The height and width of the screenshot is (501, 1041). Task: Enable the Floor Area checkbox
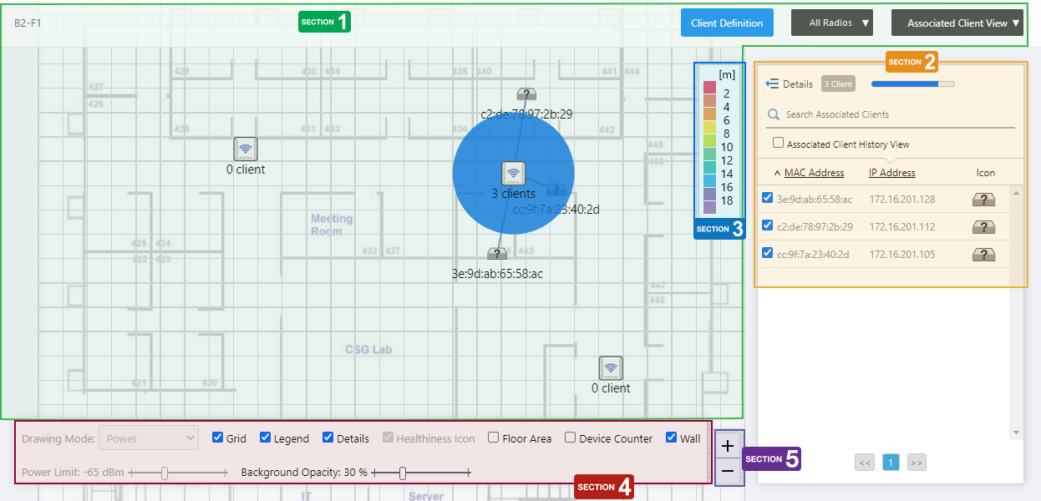[494, 438]
